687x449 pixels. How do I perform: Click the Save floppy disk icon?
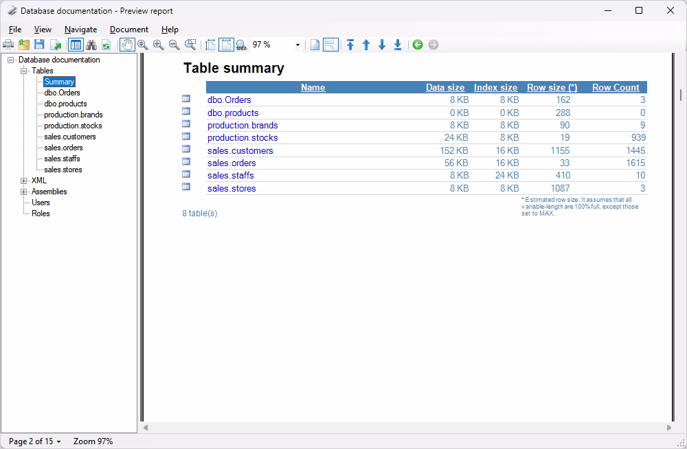click(x=39, y=45)
